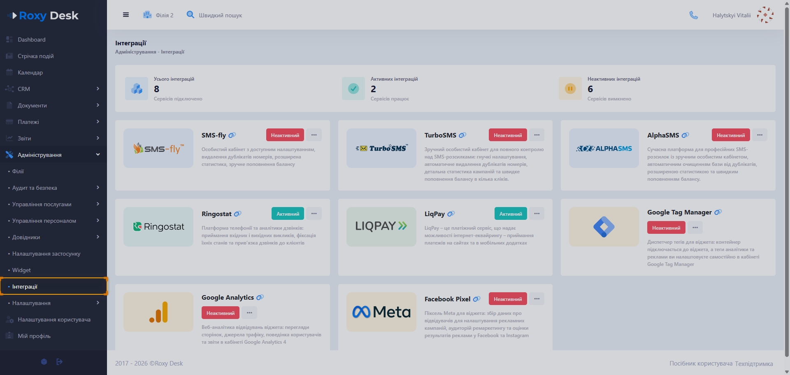Open more options for Google Tag Manager
This screenshot has height=375, width=790.
[x=695, y=228]
